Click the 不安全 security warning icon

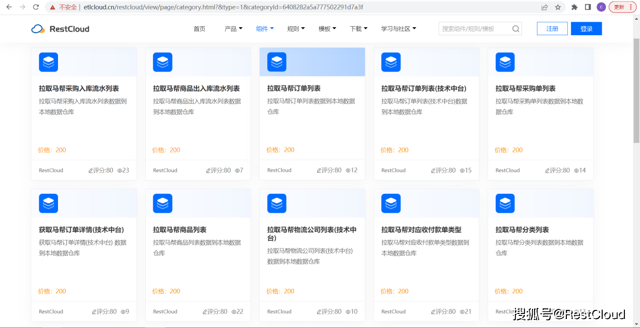52,7
